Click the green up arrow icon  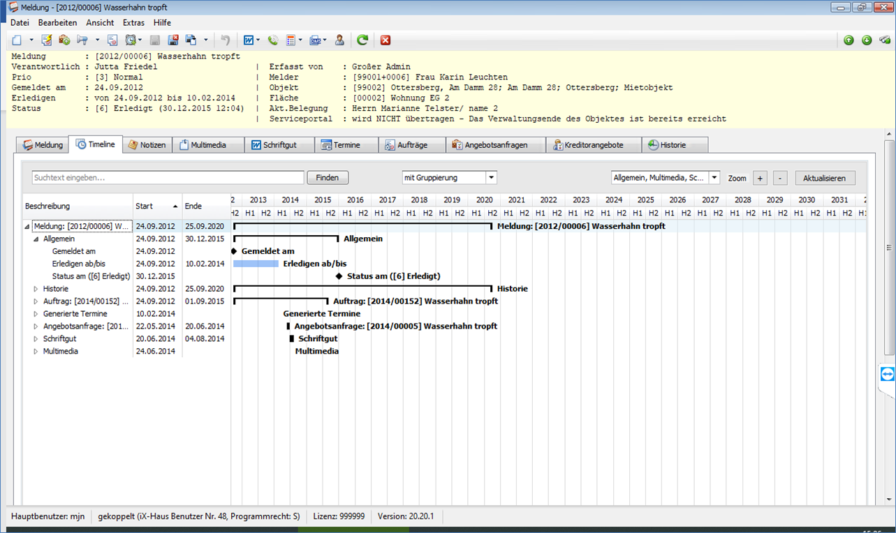(x=849, y=40)
